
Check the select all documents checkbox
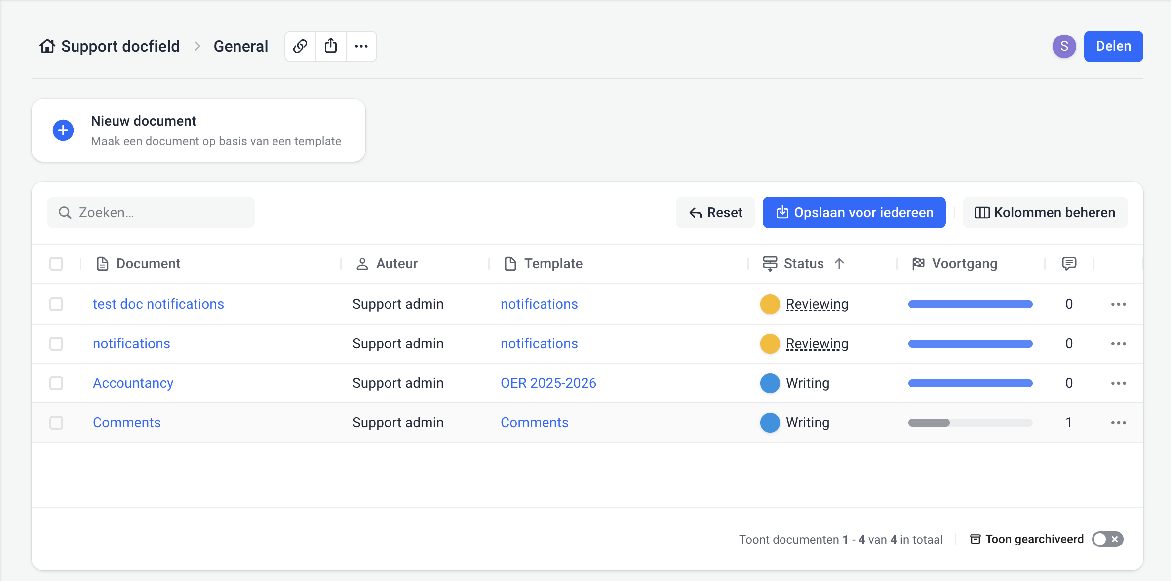56,264
